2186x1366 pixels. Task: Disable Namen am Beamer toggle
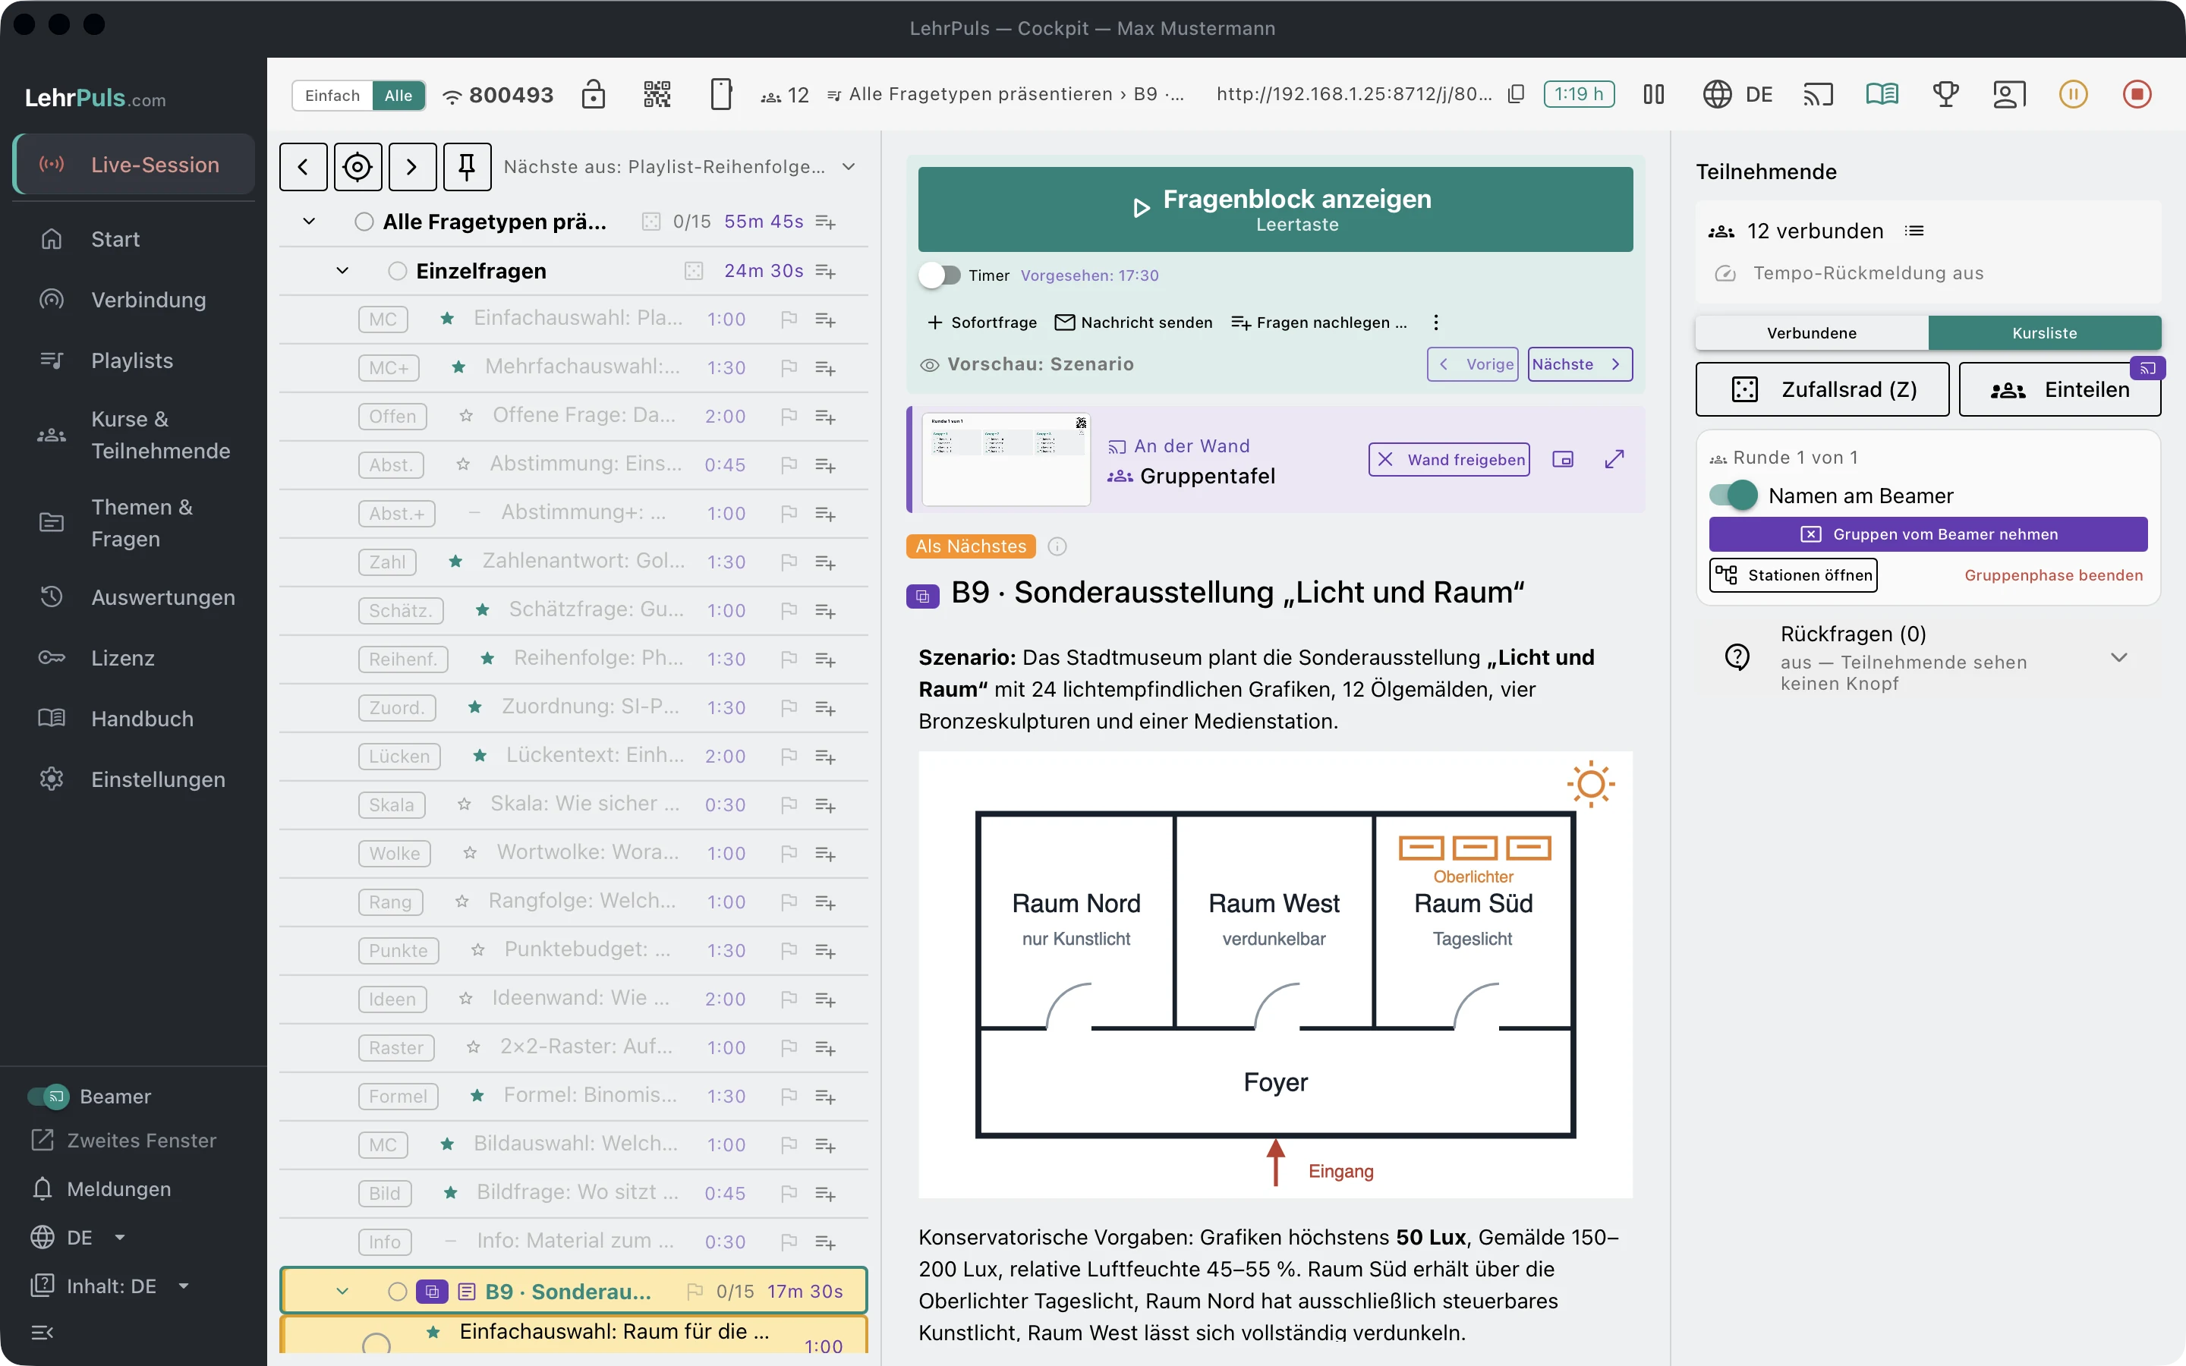(x=1734, y=495)
